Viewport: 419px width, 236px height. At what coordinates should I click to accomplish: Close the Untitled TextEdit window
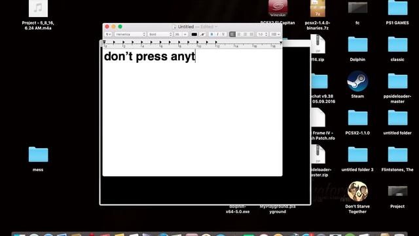coord(107,27)
